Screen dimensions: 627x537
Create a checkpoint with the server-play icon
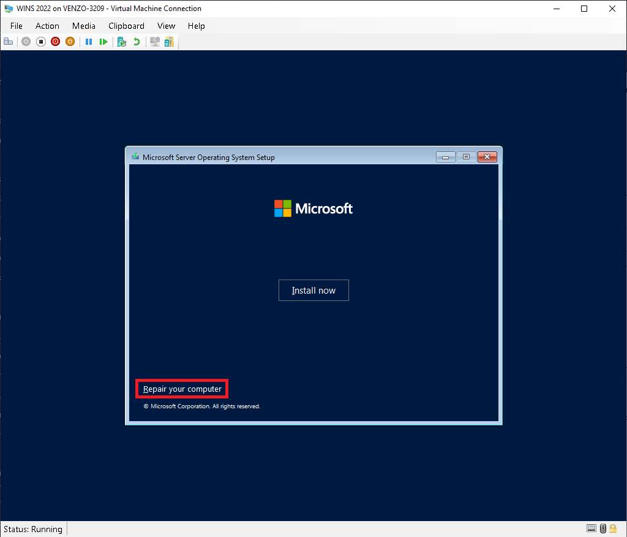click(x=122, y=42)
